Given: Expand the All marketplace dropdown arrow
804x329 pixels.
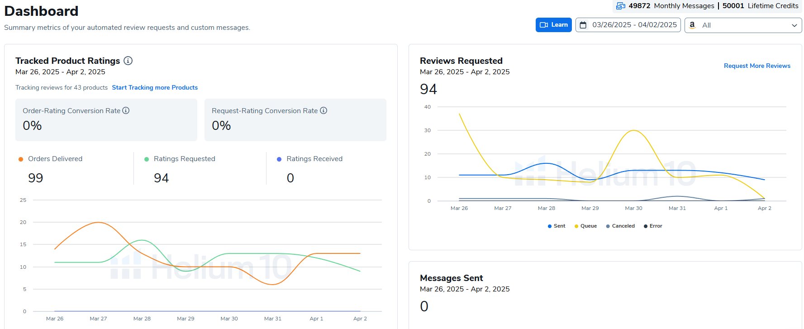Looking at the screenshot, I should tap(794, 25).
